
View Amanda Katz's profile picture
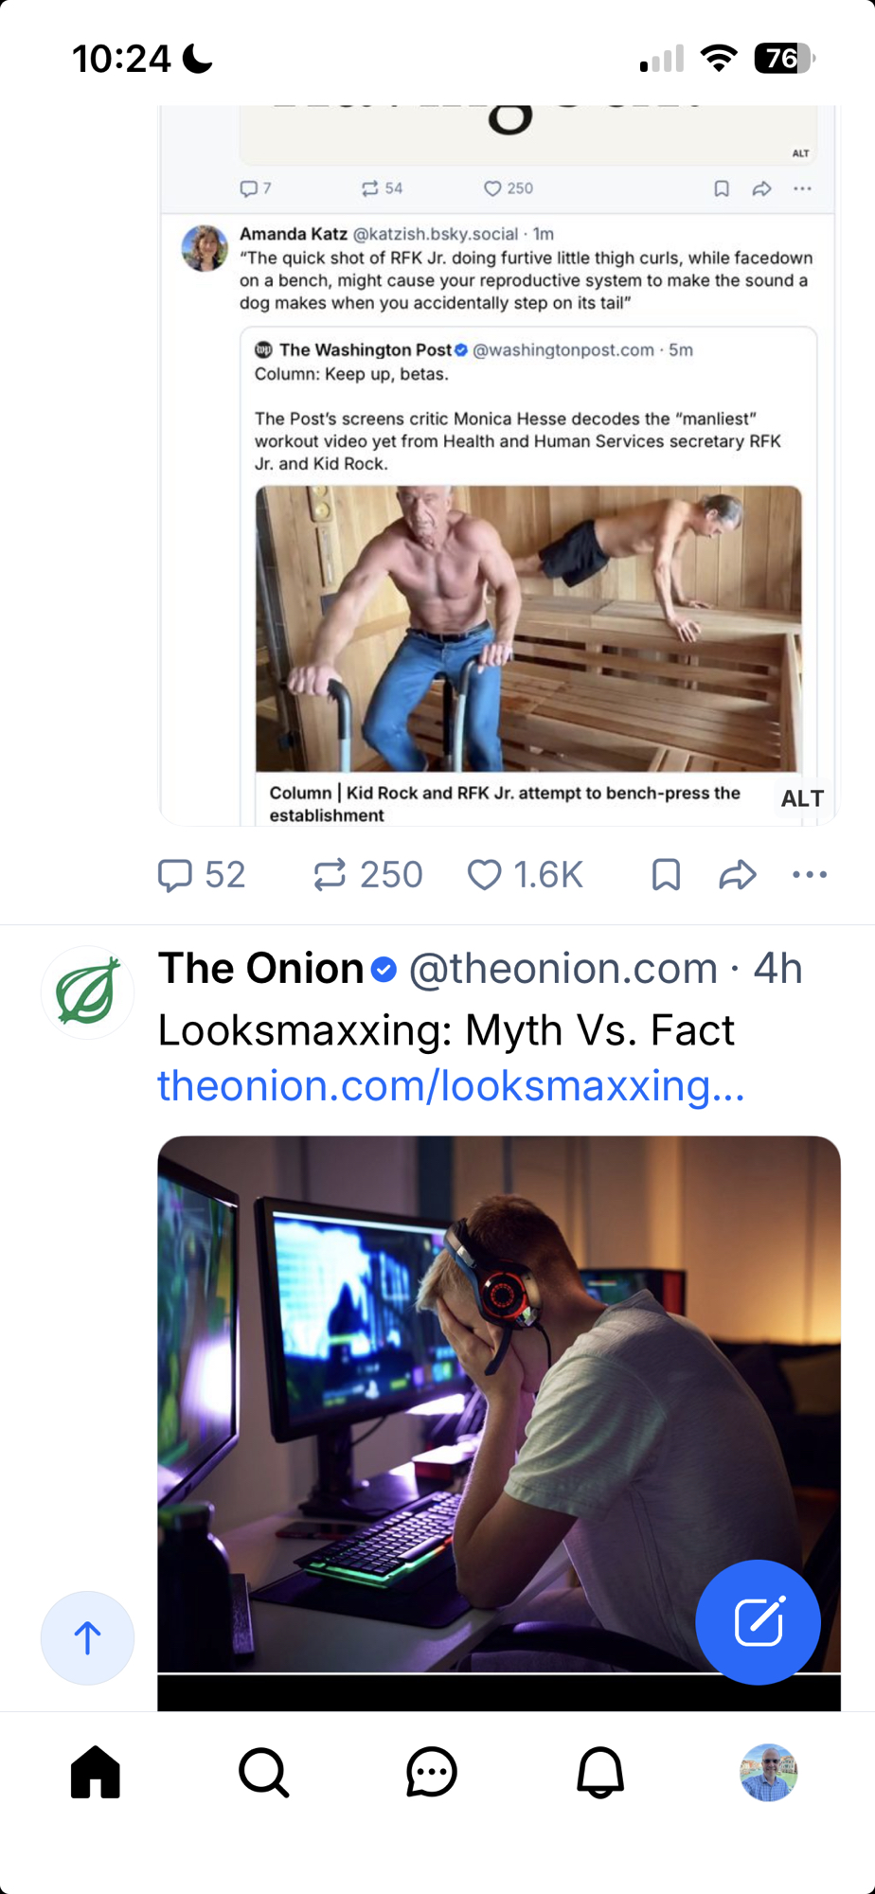coord(205,248)
